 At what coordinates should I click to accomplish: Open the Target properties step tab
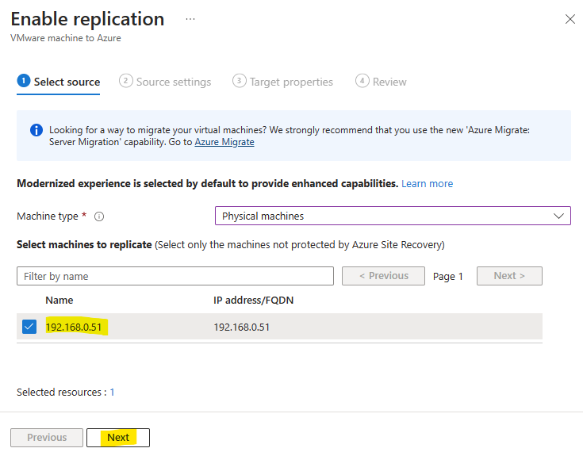[x=282, y=82]
